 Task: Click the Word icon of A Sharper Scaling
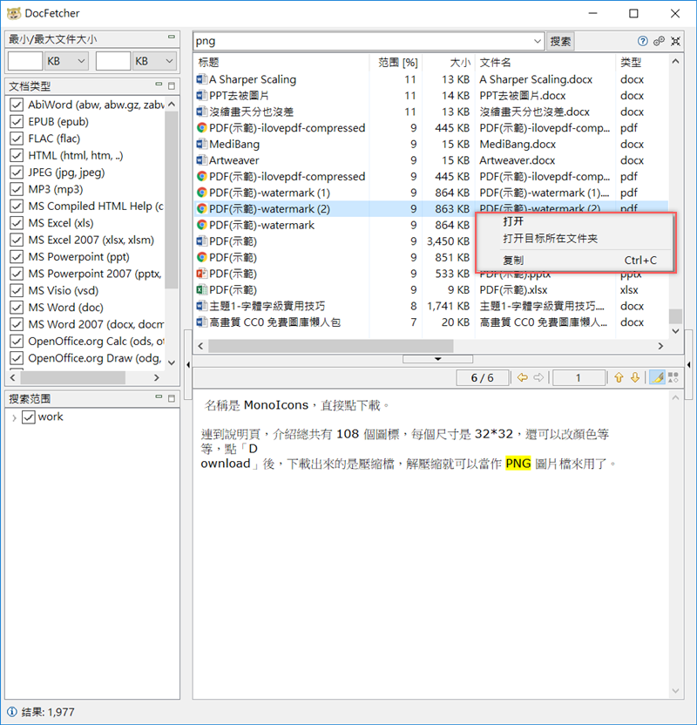click(201, 79)
